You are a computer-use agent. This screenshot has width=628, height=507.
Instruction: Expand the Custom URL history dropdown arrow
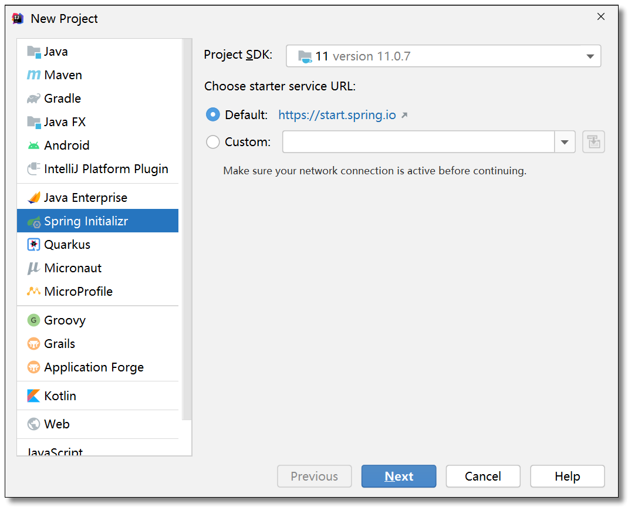click(565, 142)
